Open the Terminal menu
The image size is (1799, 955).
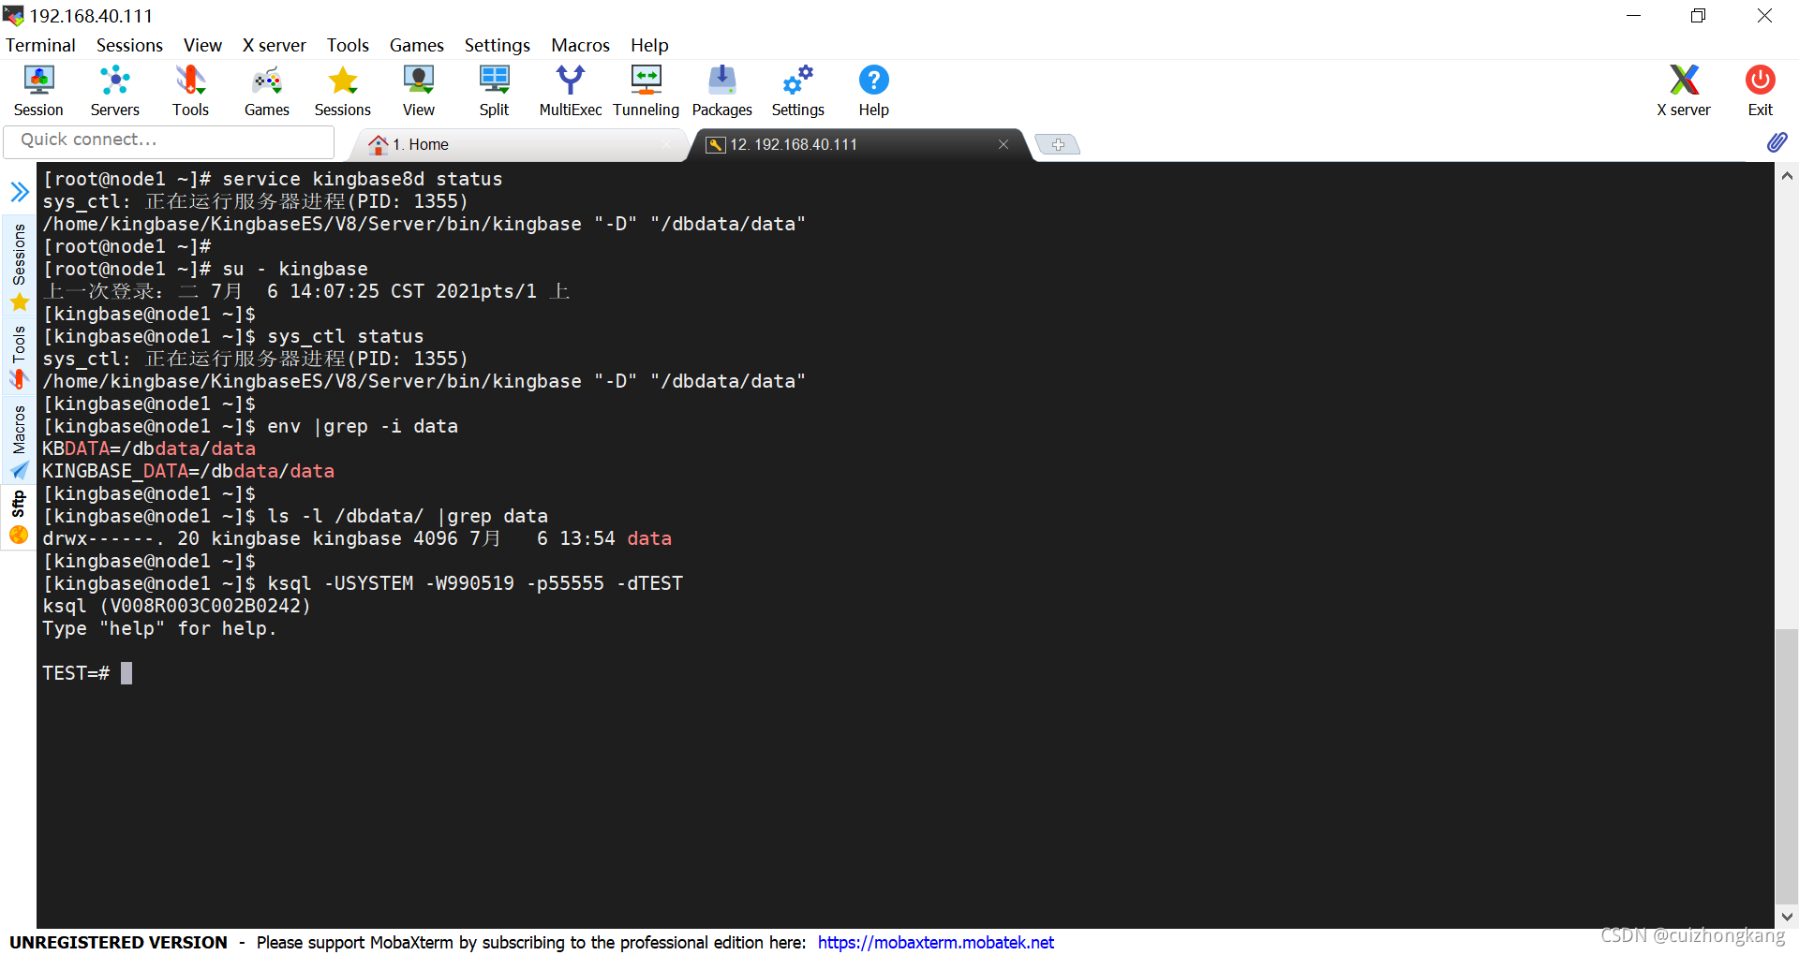[x=40, y=45]
